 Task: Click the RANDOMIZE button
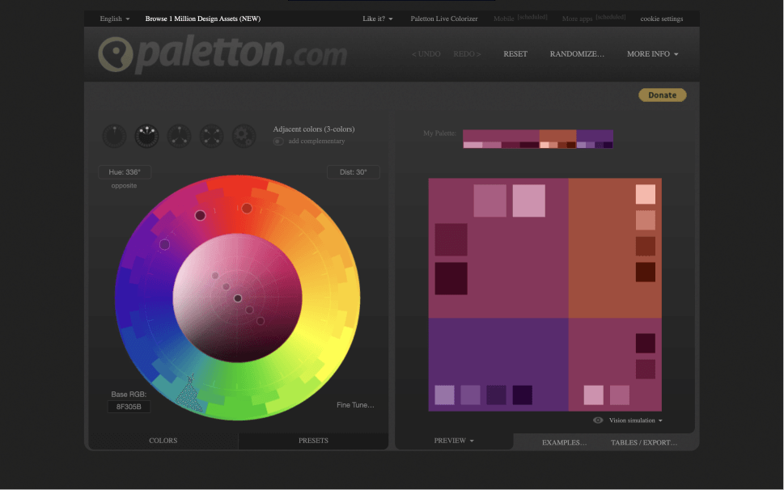tap(577, 54)
